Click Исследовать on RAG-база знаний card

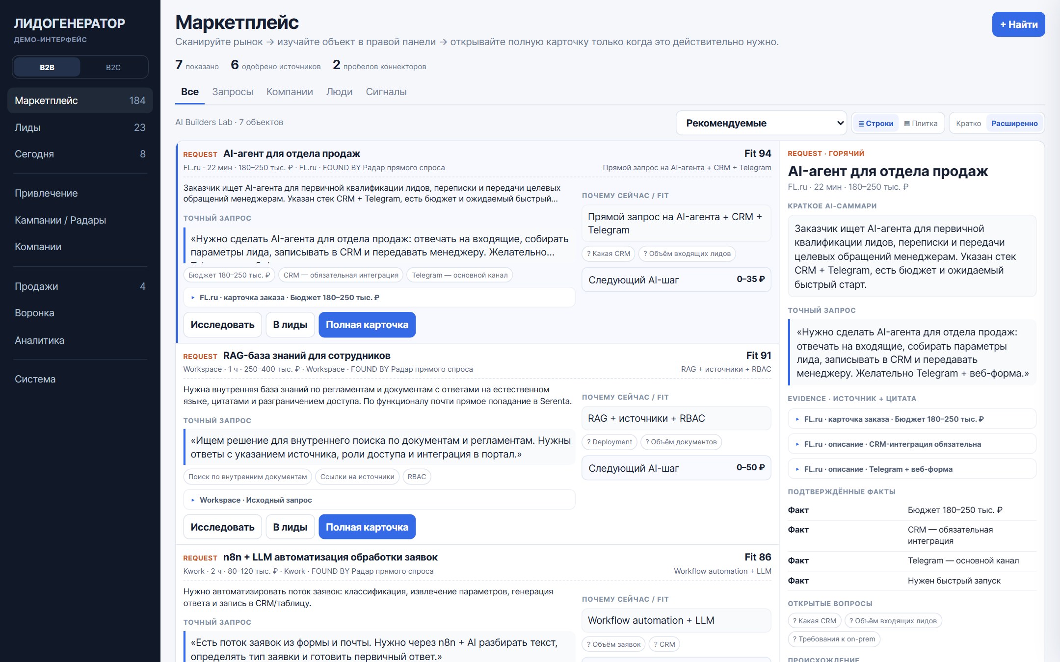[x=222, y=527]
